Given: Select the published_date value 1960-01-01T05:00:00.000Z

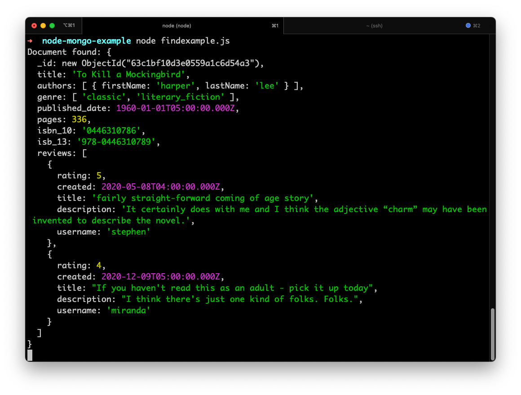Looking at the screenshot, I should point(176,108).
